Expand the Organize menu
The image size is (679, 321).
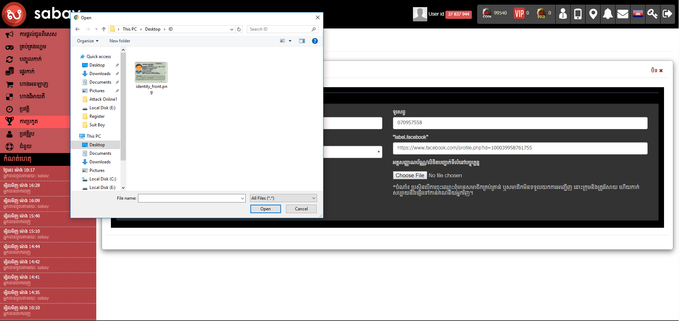click(88, 41)
